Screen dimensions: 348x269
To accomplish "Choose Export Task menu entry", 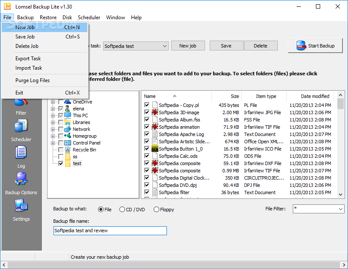I will (x=45, y=59).
